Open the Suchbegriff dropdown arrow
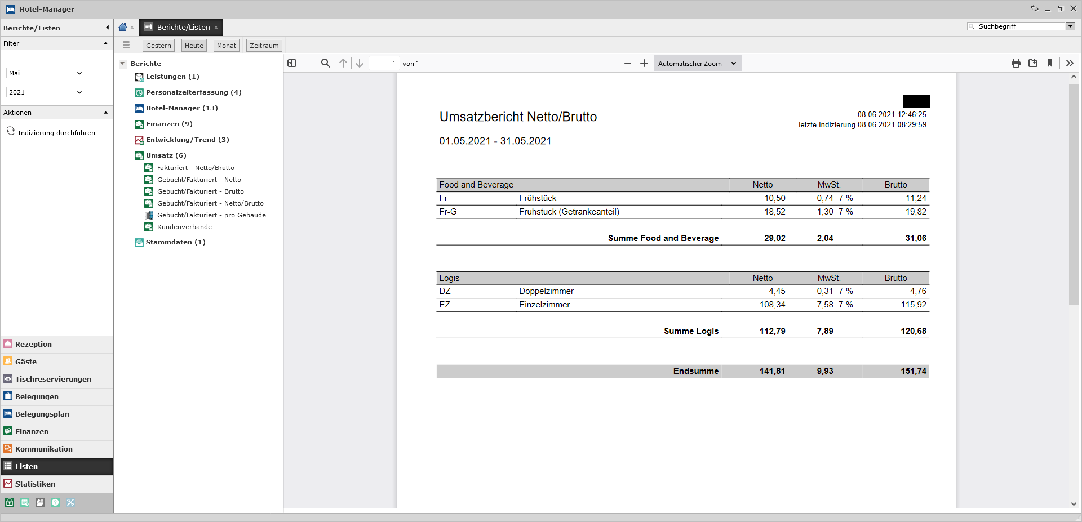This screenshot has height=522, width=1082. pyautogui.click(x=1070, y=26)
